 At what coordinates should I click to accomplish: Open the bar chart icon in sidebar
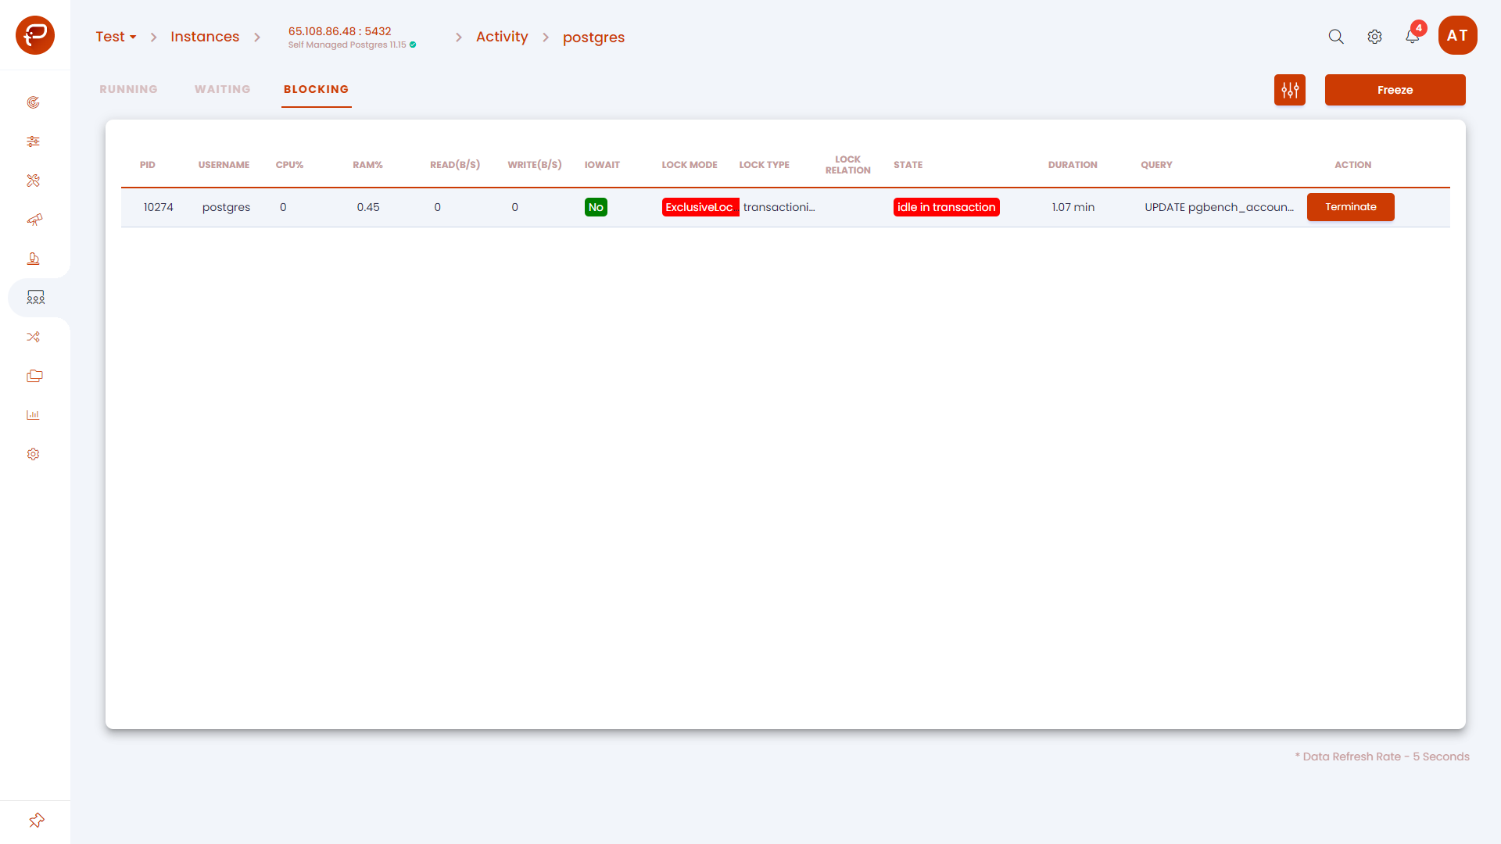click(x=33, y=415)
